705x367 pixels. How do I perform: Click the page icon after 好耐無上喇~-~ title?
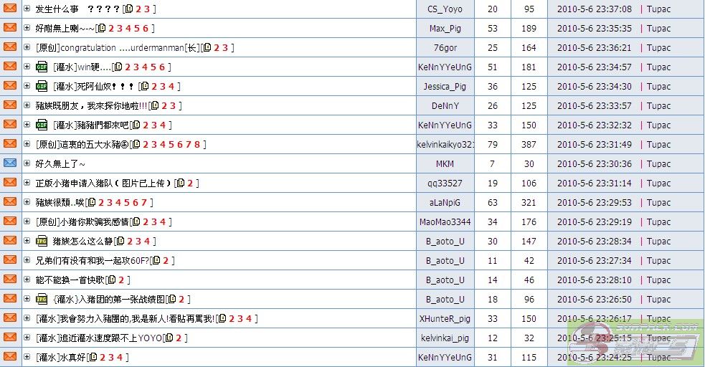pos(101,28)
